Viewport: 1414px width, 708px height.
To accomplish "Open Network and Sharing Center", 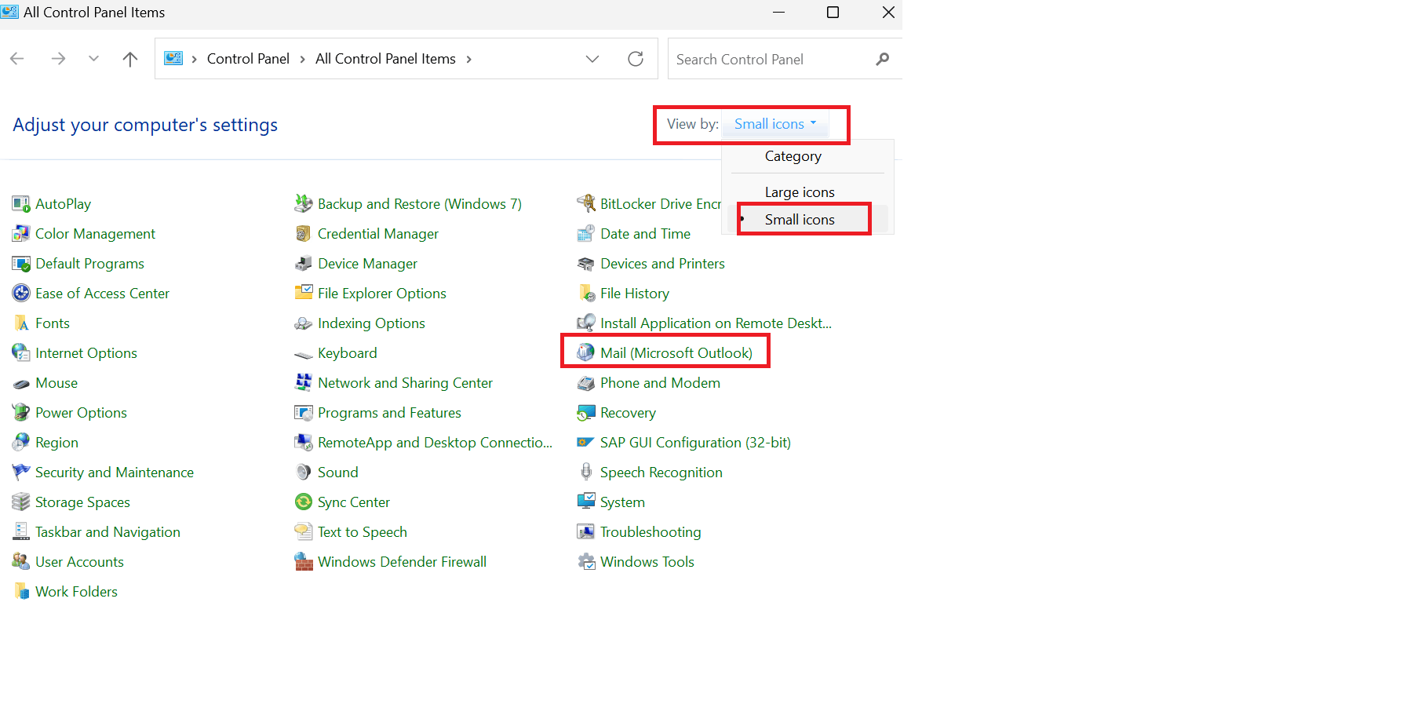I will [405, 382].
